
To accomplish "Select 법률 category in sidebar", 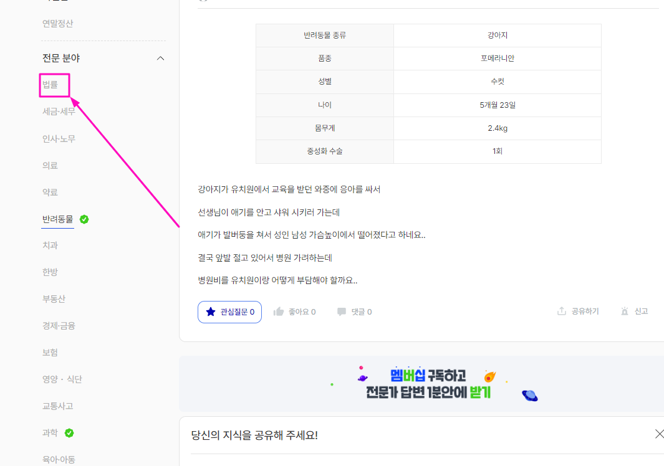I will (51, 85).
